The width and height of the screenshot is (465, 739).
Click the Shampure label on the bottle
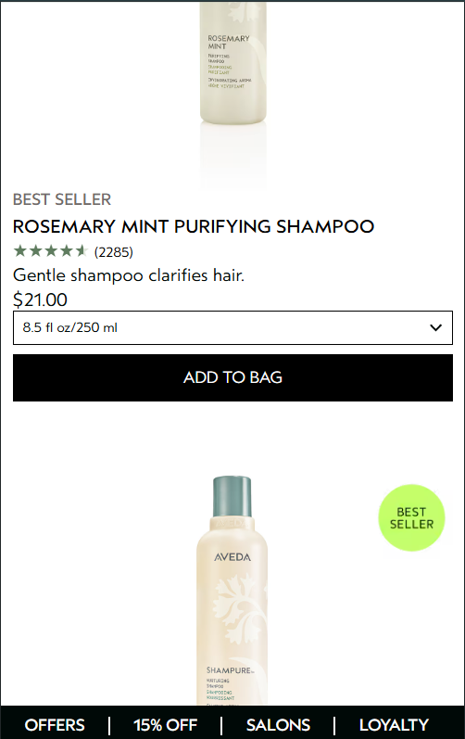click(230, 670)
